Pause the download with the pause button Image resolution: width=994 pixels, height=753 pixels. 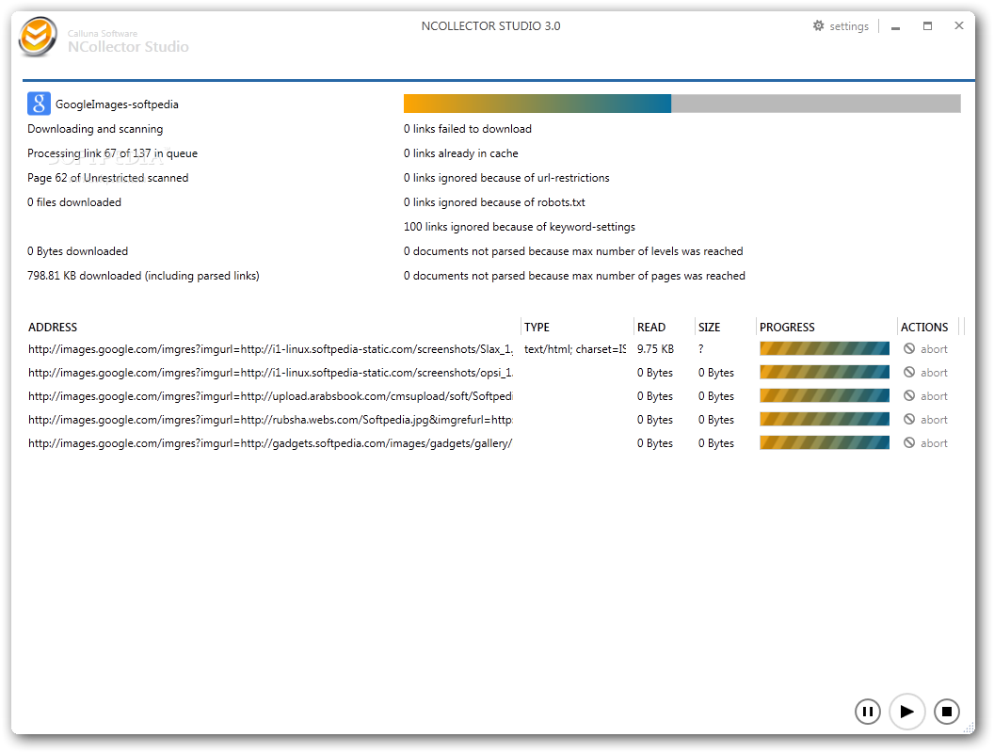(x=867, y=712)
